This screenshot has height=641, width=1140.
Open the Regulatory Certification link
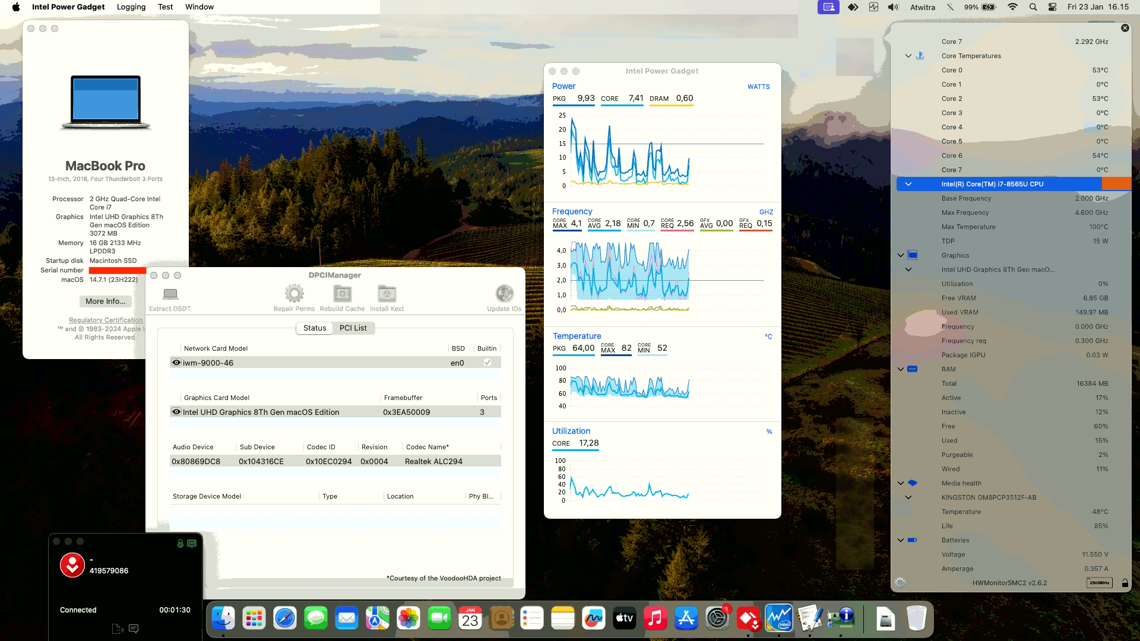tap(106, 320)
